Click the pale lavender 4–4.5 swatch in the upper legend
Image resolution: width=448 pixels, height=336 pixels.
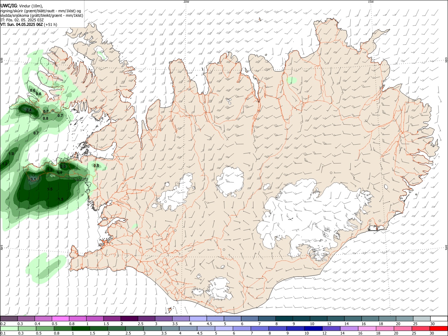(197, 319)
